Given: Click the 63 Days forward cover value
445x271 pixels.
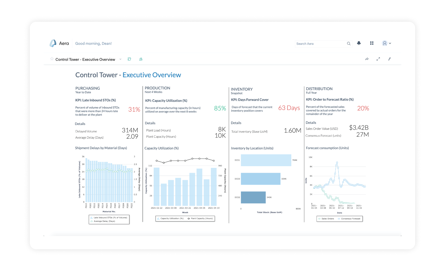Looking at the screenshot, I should point(289,108).
